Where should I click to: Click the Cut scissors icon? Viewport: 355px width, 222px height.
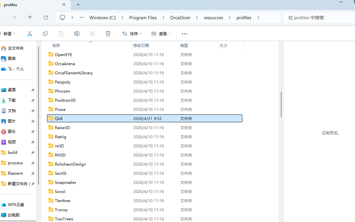tap(30, 34)
